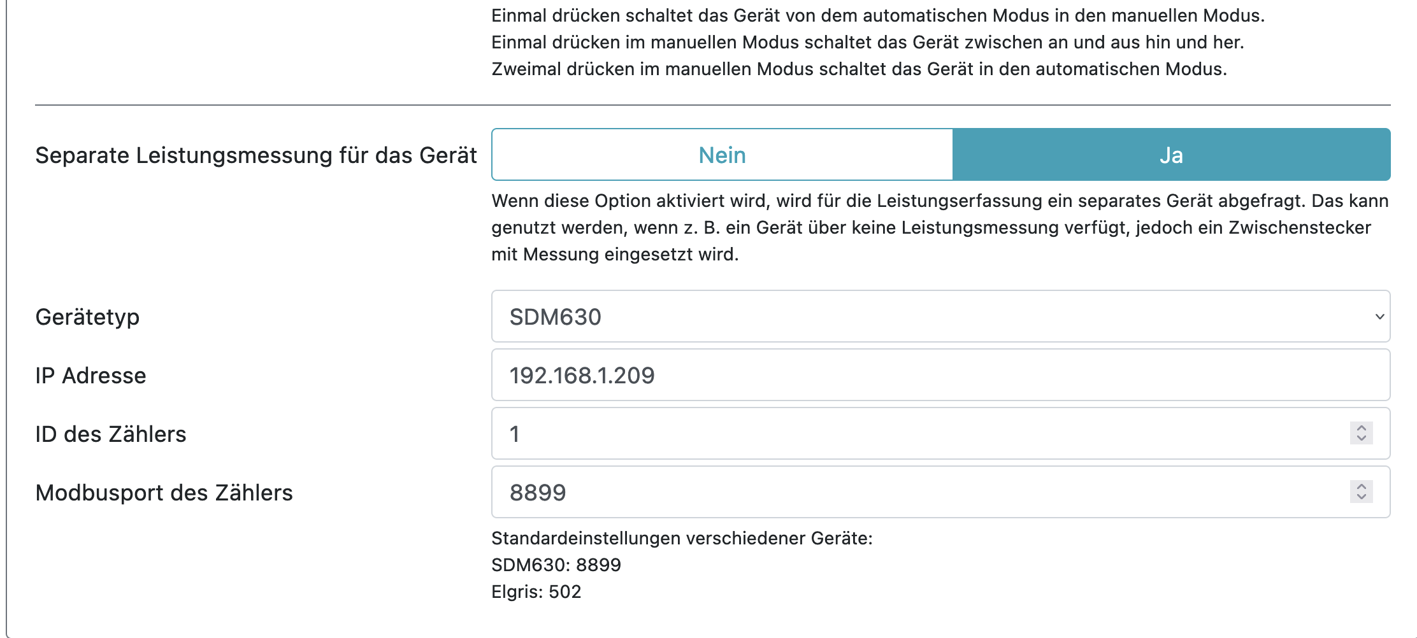Click the Modbusport des Zählers label
1417x638 pixels.
point(164,493)
